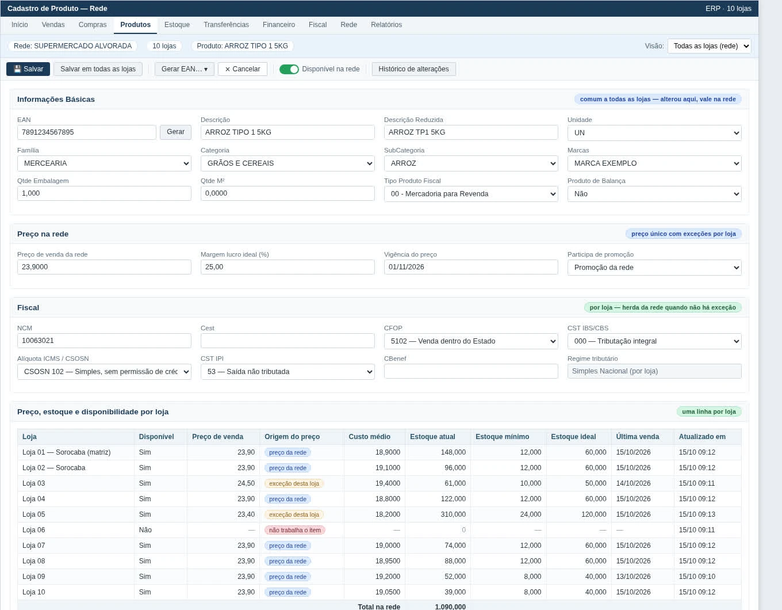This screenshot has width=782, height=610.
Task: Select the Loja 06 table row
Action: click(x=379, y=530)
